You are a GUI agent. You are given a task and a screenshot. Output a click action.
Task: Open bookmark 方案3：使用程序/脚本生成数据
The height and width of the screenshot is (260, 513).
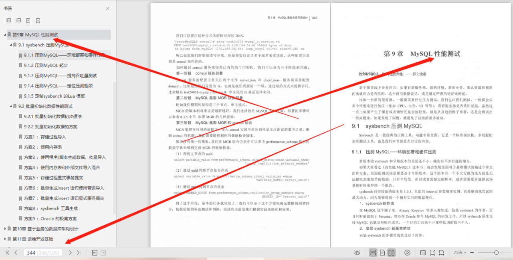pos(65,157)
